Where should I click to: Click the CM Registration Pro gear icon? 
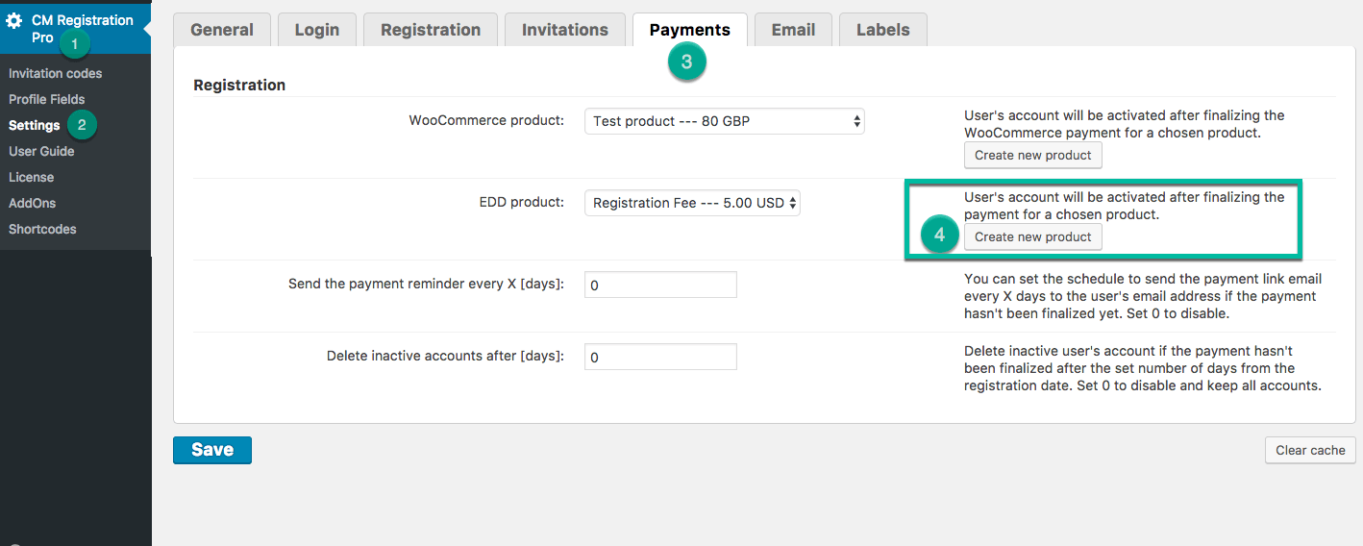[14, 20]
